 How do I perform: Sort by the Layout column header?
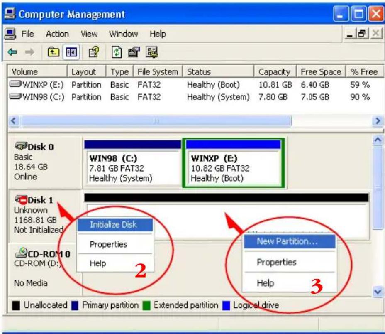86,71
